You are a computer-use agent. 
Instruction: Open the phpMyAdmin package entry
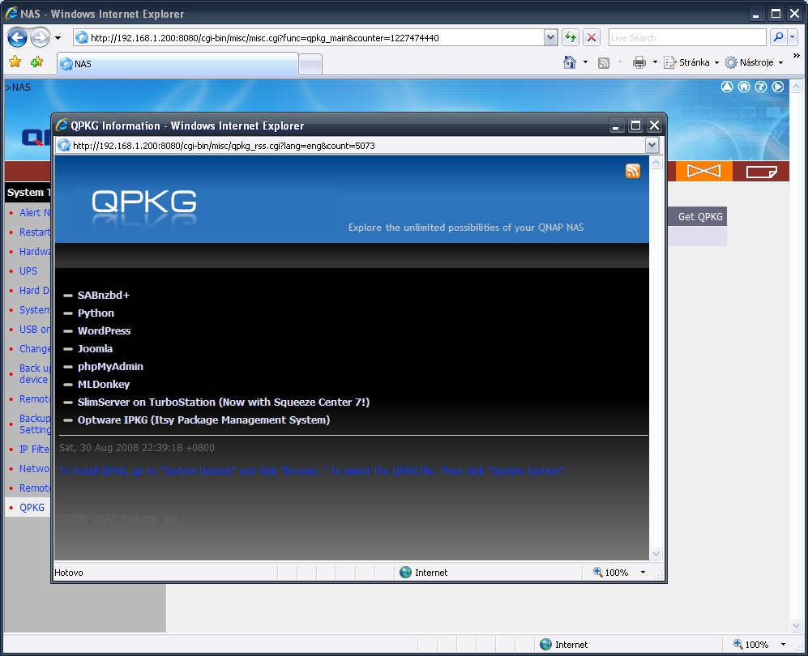coord(110,367)
